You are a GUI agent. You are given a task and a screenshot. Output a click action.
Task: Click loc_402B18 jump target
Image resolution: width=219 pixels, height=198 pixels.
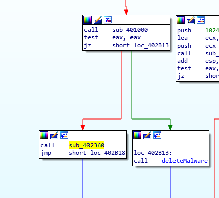pyautogui.click(x=108, y=153)
